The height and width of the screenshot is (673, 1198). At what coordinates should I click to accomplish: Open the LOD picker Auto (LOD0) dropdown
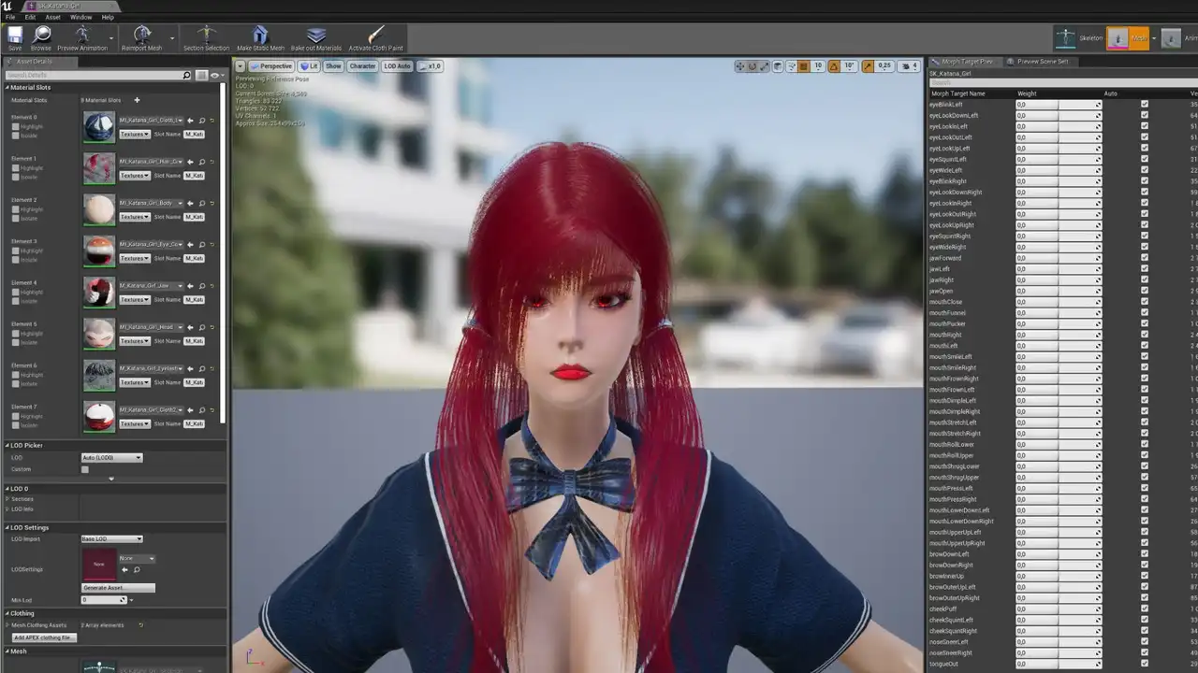click(111, 458)
